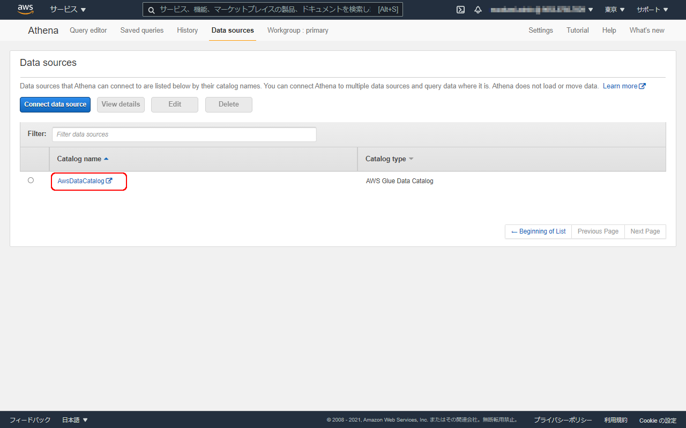Image resolution: width=686 pixels, height=428 pixels.
Task: View notifications via the bell icon
Action: click(478, 10)
